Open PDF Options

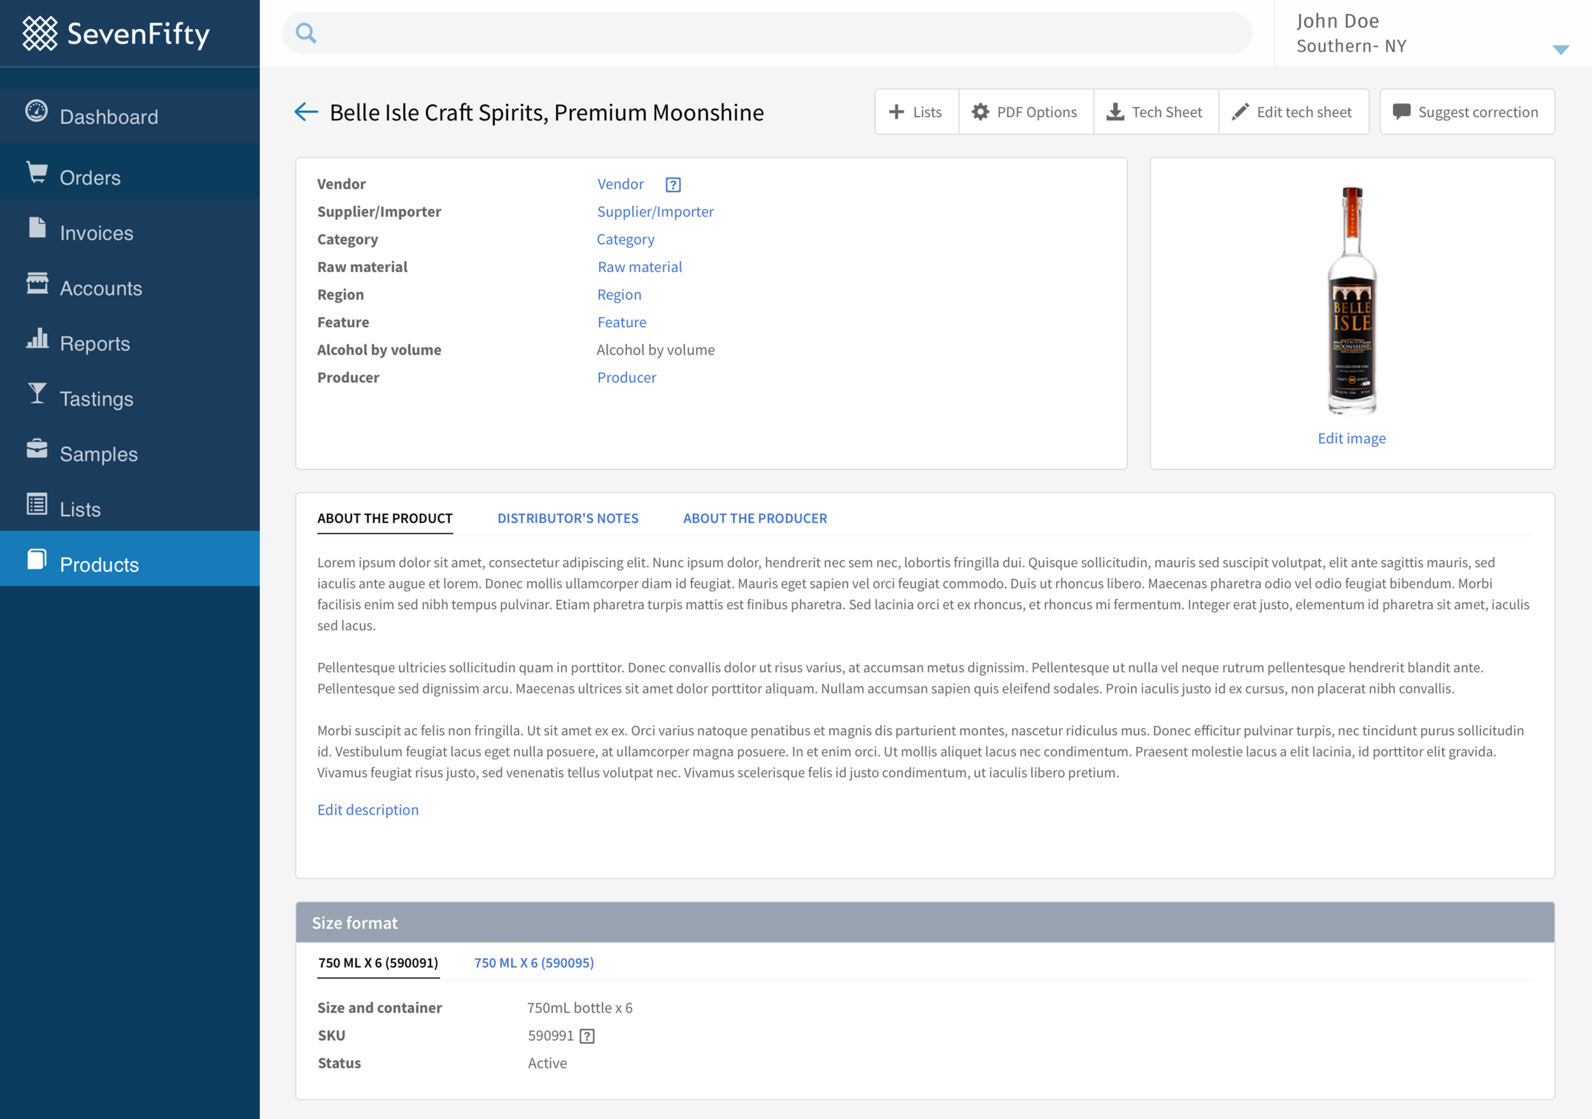pyautogui.click(x=1026, y=111)
